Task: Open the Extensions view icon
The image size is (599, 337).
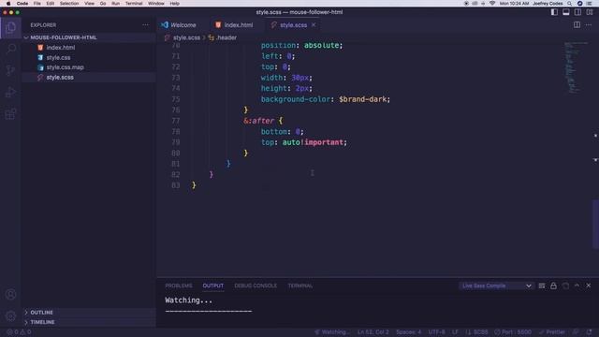Action: pos(10,114)
